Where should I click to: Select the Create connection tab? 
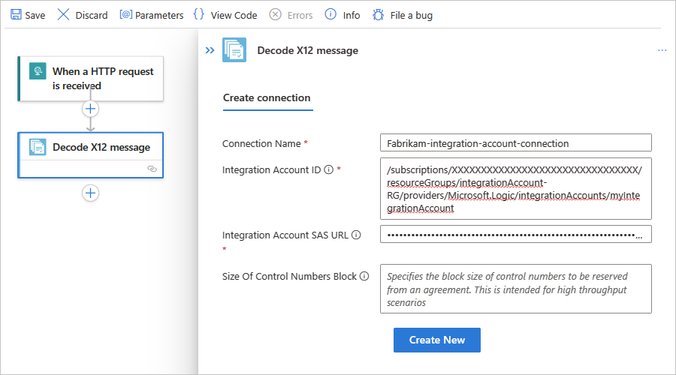tap(267, 97)
